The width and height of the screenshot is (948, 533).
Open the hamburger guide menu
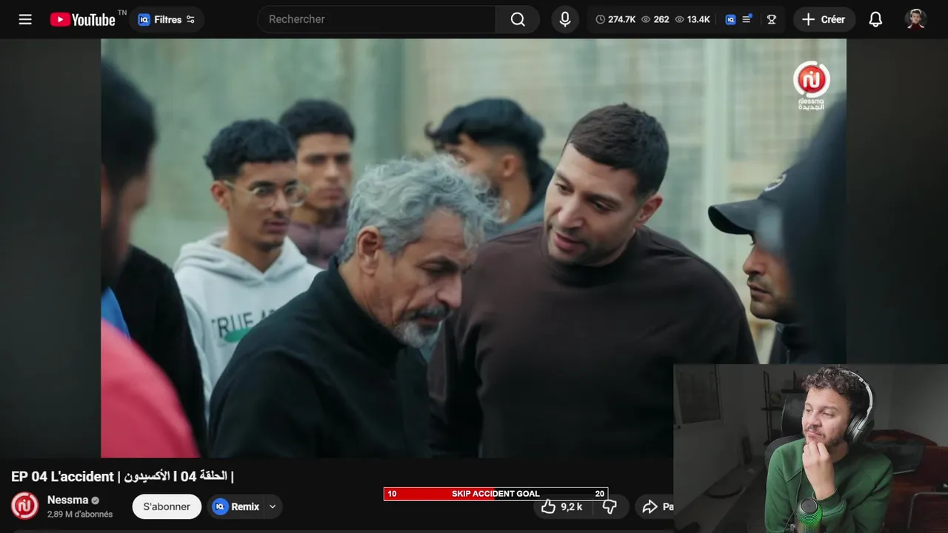[25, 19]
